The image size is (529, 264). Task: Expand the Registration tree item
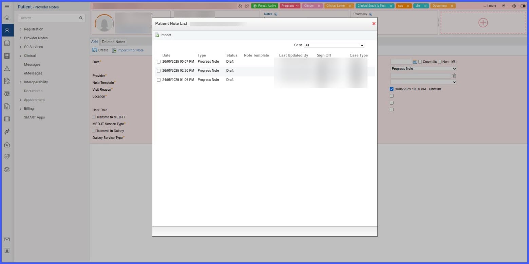click(20, 29)
